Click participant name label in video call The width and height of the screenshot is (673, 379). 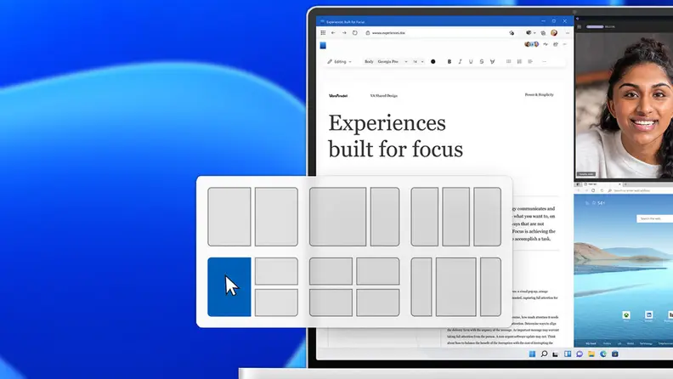click(586, 174)
